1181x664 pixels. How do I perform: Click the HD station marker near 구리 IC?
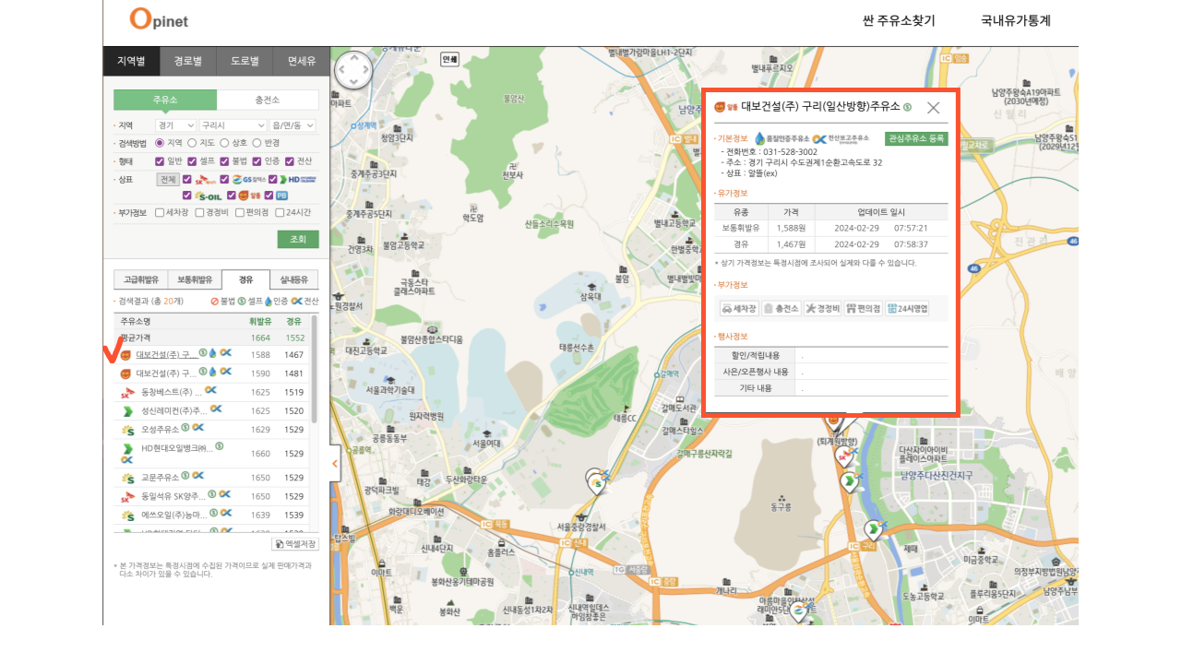(873, 530)
